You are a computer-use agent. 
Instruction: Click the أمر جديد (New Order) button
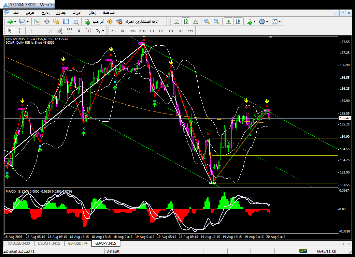[x=94, y=21]
